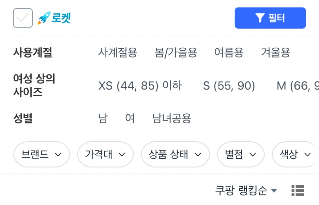This screenshot has height=205, width=319.
Task: Select 사계절용 season option
Action: (118, 53)
